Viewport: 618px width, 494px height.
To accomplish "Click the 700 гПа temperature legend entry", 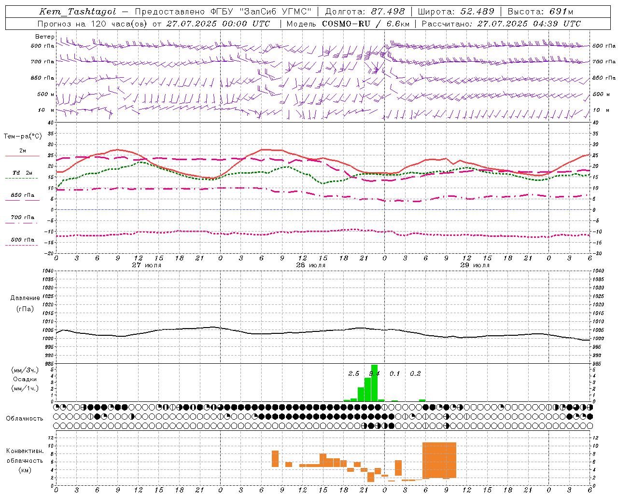I will [23, 218].
